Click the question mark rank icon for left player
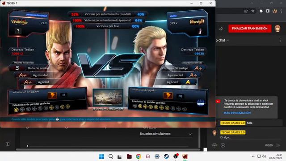This screenshot has height=161, width=286. (x=18, y=31)
